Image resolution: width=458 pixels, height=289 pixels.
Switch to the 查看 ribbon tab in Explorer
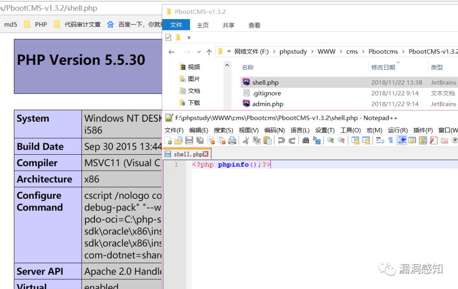pos(254,25)
